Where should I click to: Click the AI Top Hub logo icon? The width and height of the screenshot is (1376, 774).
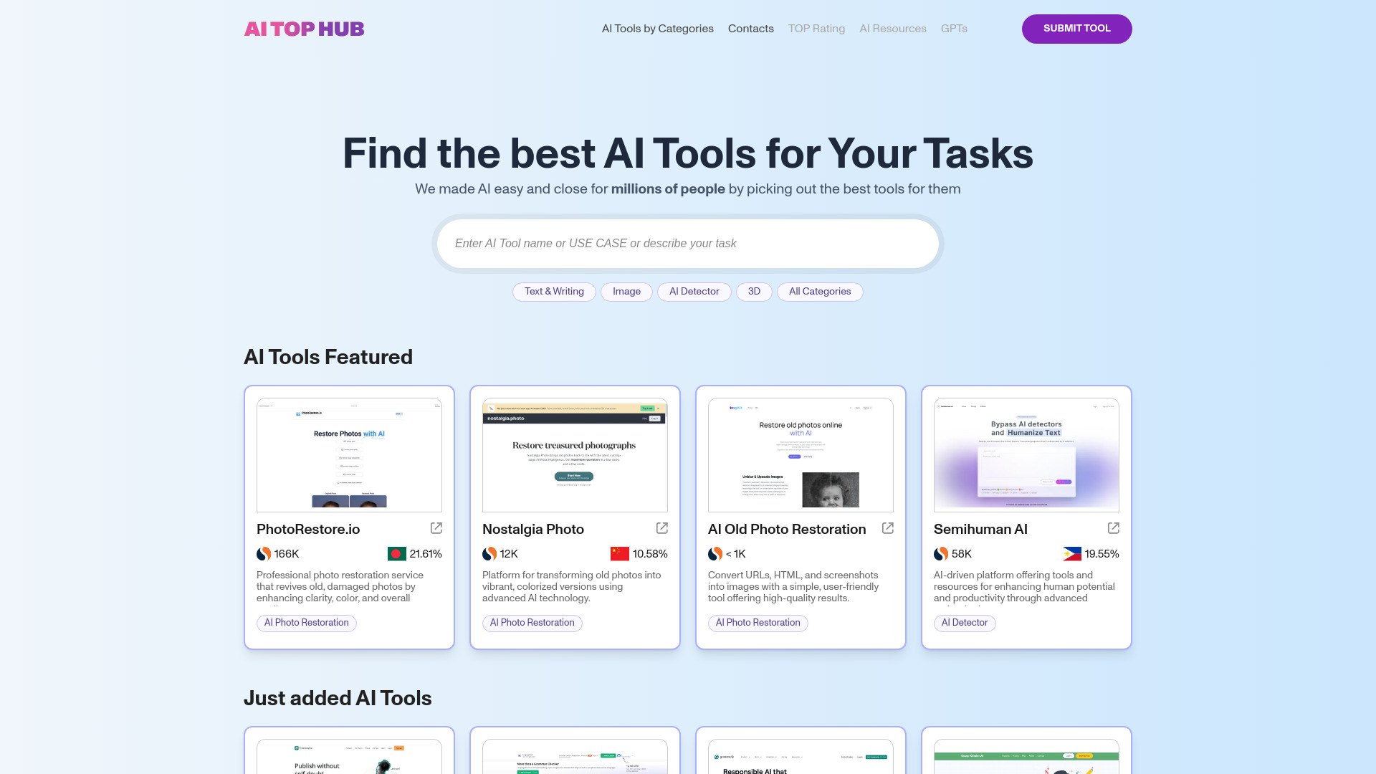(303, 29)
